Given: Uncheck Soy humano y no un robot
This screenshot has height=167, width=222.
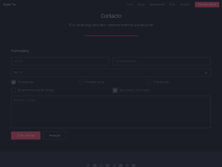Looking at the screenshot, I should [115, 90].
